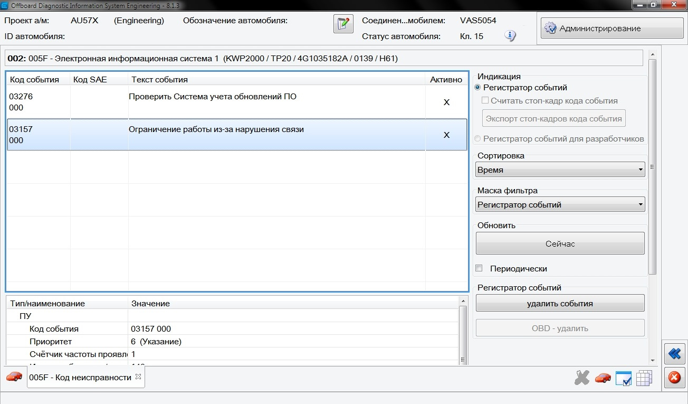Click the AU57X project value
The width and height of the screenshot is (688, 404).
point(84,21)
